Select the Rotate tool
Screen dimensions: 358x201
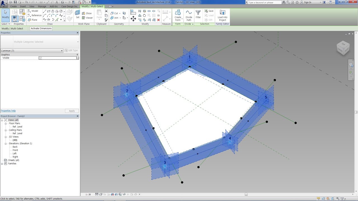point(144,15)
